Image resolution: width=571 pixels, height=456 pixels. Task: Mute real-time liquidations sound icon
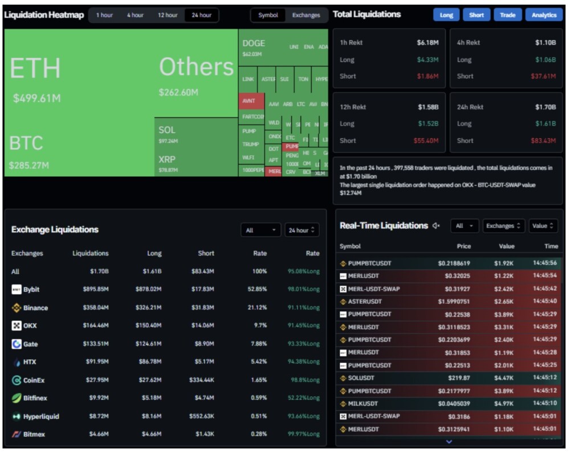pyautogui.click(x=436, y=226)
